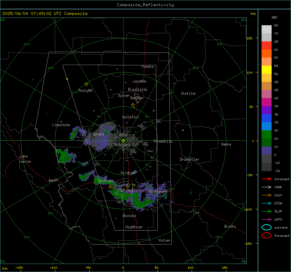
Task: Click the Cochrane label
Action: click(x=106, y=181)
